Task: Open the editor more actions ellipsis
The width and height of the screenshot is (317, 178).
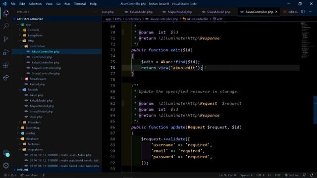Action: coord(311,12)
